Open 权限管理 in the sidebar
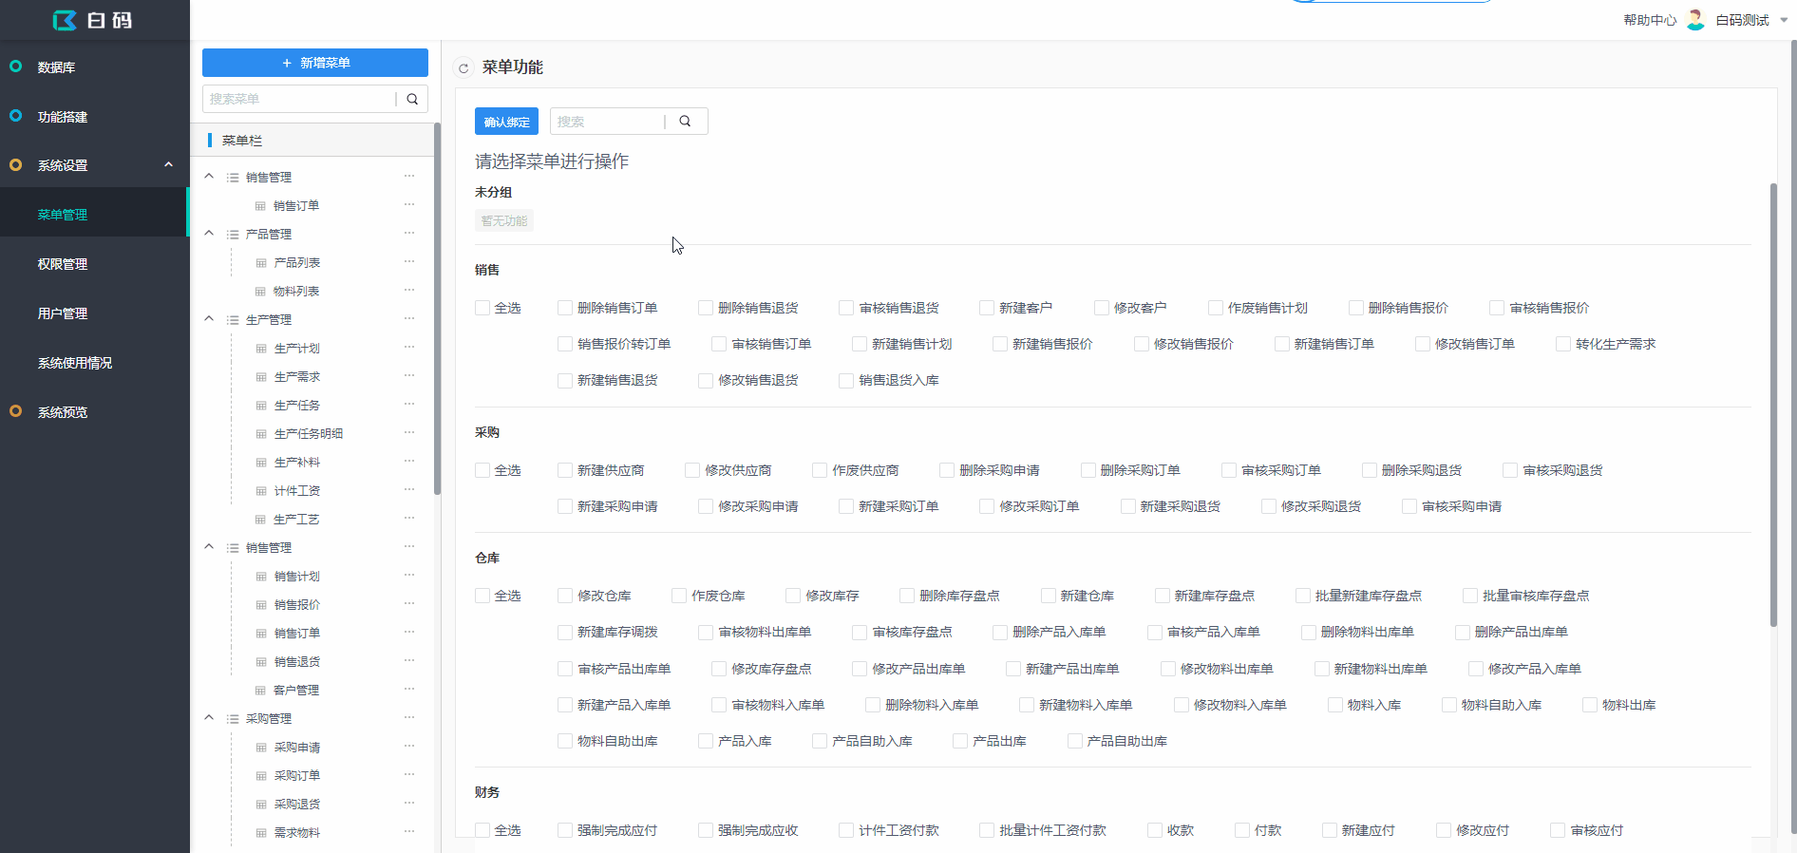The width and height of the screenshot is (1797, 853). (63, 264)
